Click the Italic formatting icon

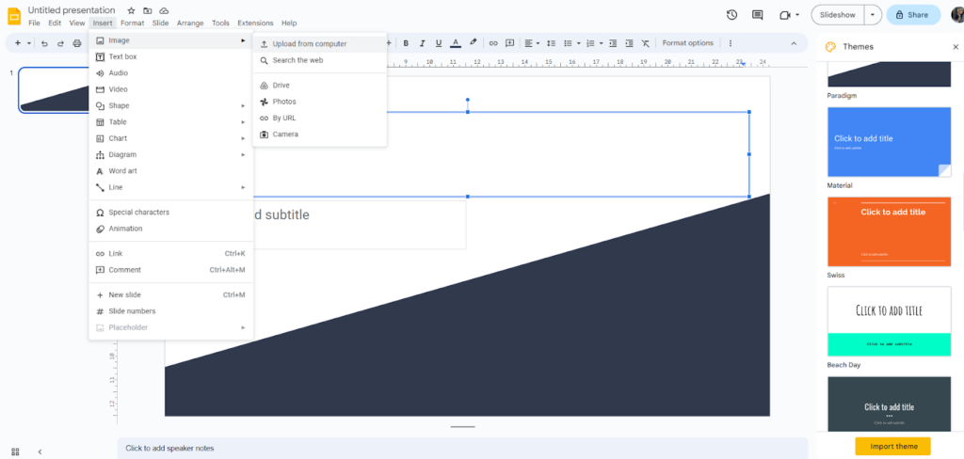point(423,43)
